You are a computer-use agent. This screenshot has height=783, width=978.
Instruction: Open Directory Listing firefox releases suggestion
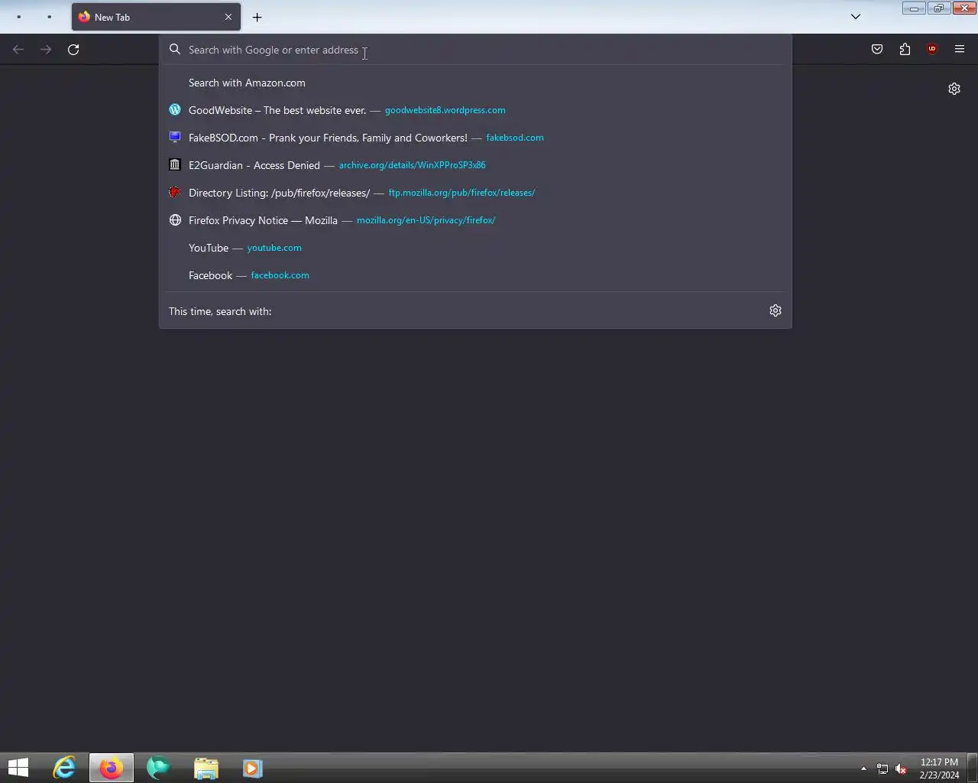[x=474, y=193]
